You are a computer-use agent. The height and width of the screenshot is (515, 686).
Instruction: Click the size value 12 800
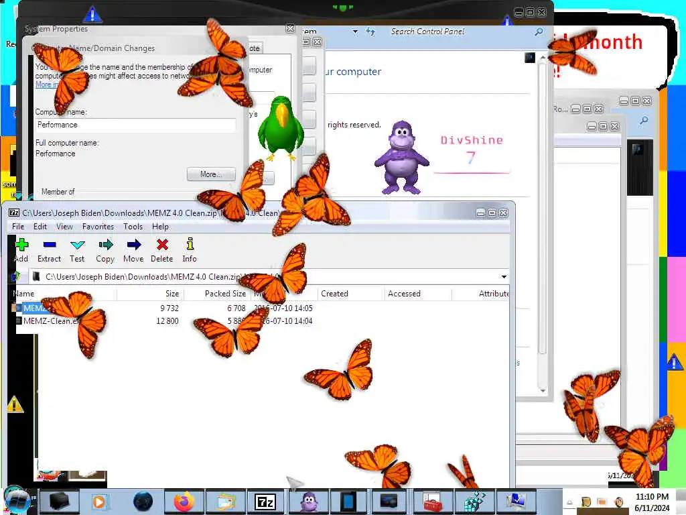pos(167,321)
